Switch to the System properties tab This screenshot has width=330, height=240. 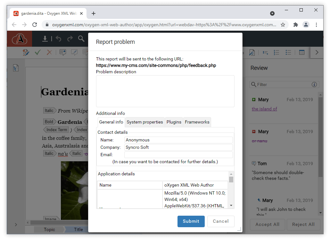(x=145, y=122)
